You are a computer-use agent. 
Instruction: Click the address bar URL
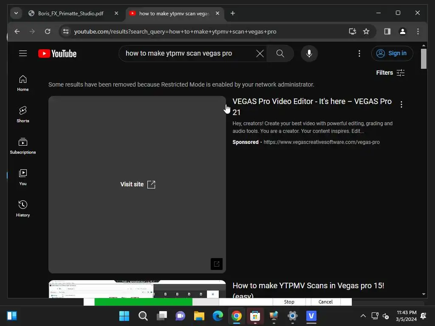click(x=175, y=31)
